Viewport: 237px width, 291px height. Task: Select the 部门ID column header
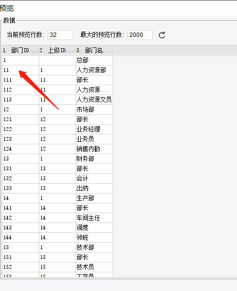click(x=21, y=50)
